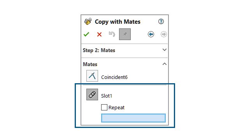Toggle the pushpin keep-visible button
The width and height of the screenshot is (249, 140).
[125, 34]
